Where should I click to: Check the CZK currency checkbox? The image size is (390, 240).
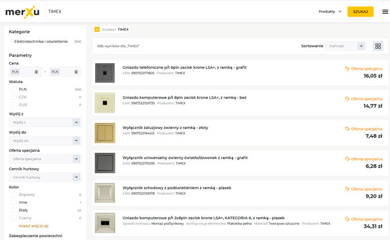(14, 97)
